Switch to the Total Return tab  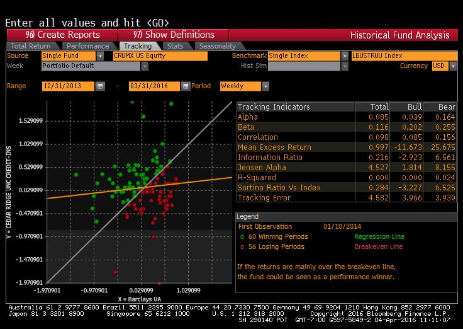point(31,46)
